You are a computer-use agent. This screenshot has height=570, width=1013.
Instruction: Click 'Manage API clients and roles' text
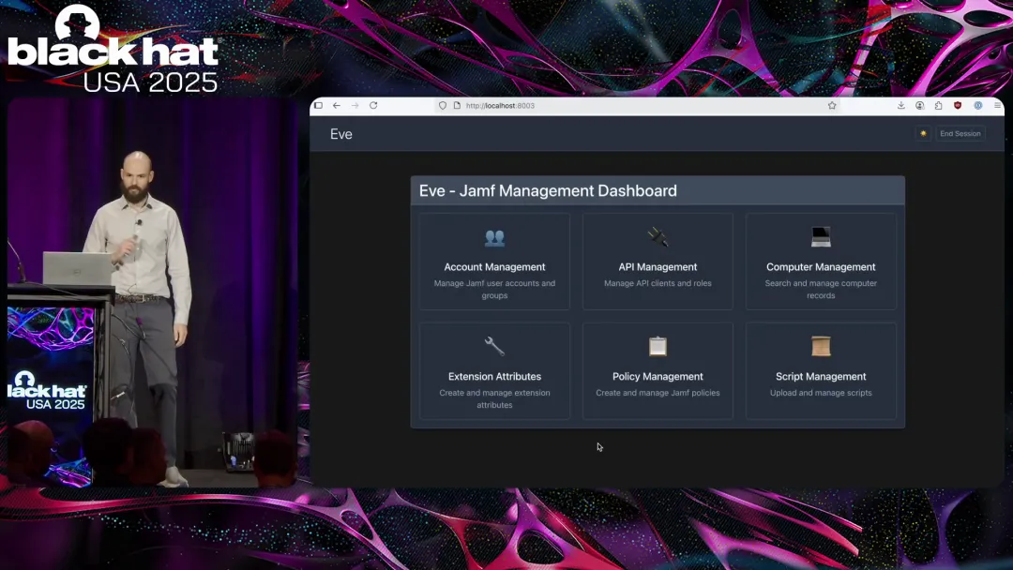(658, 283)
